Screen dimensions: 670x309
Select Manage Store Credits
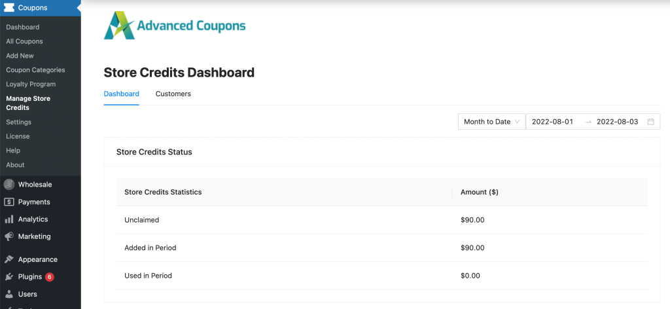click(28, 103)
